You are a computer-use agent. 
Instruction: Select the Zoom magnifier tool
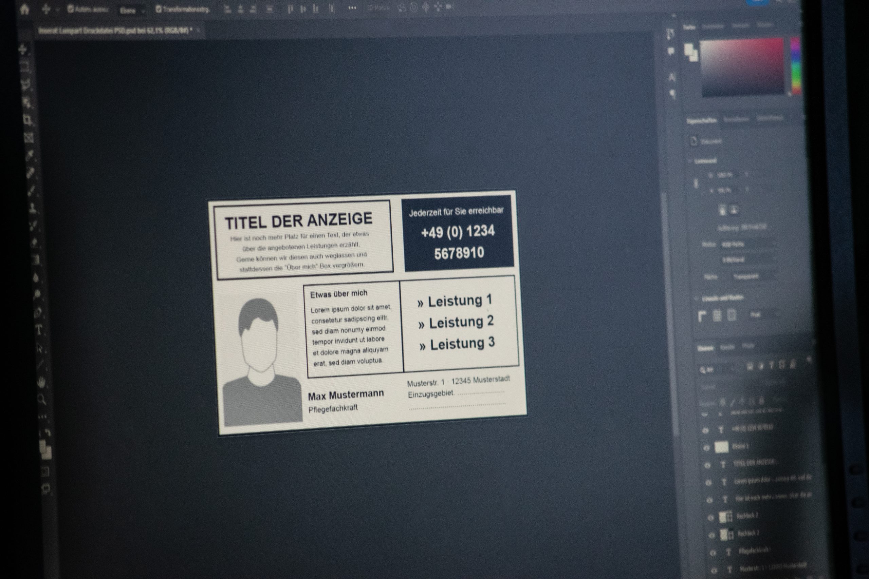click(x=42, y=399)
